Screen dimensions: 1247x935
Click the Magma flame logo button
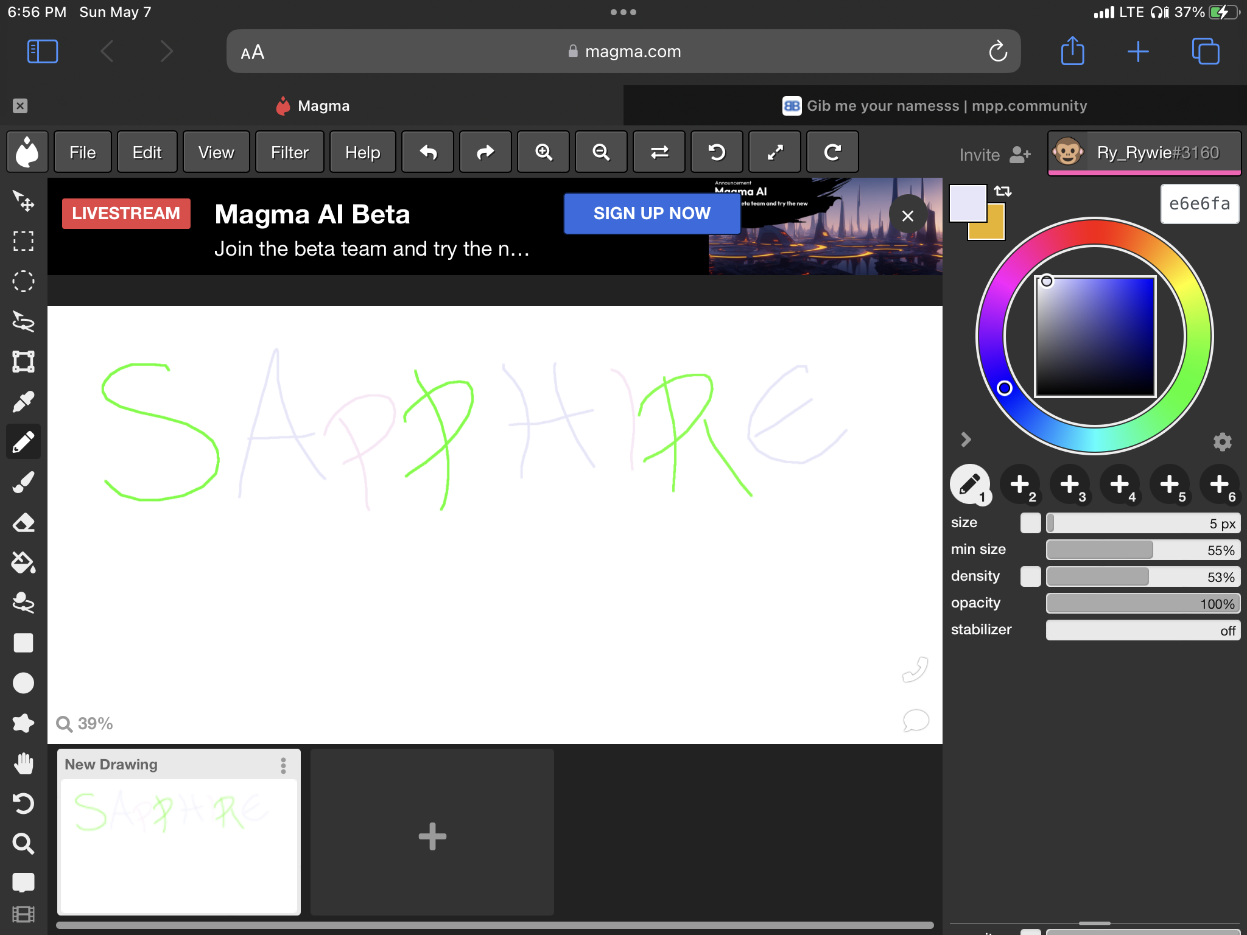[27, 152]
